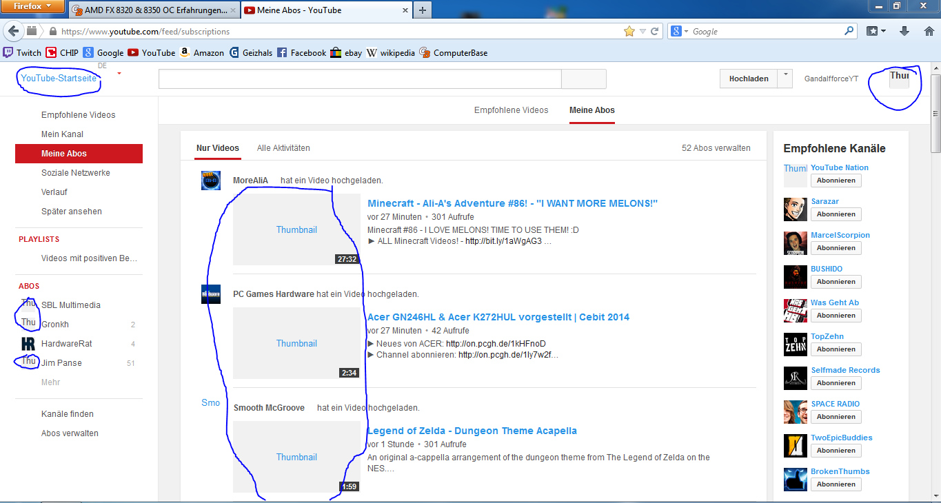Open Soziale Netzwerke in the sidebar
The width and height of the screenshot is (941, 503).
click(76, 173)
